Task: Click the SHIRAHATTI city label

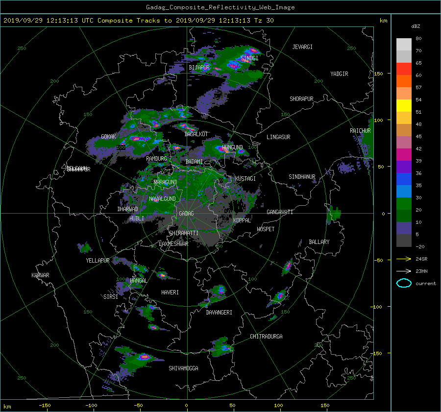Action: tap(184, 233)
